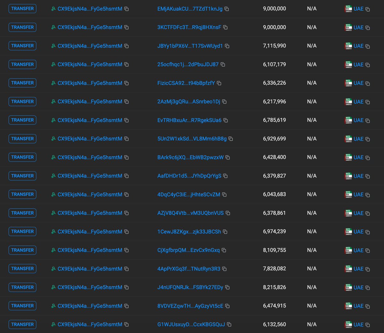Viewport: 384px width, 333px height.
Task: Open UAE link in the 7,828,082 row
Action: pyautogui.click(x=358, y=269)
